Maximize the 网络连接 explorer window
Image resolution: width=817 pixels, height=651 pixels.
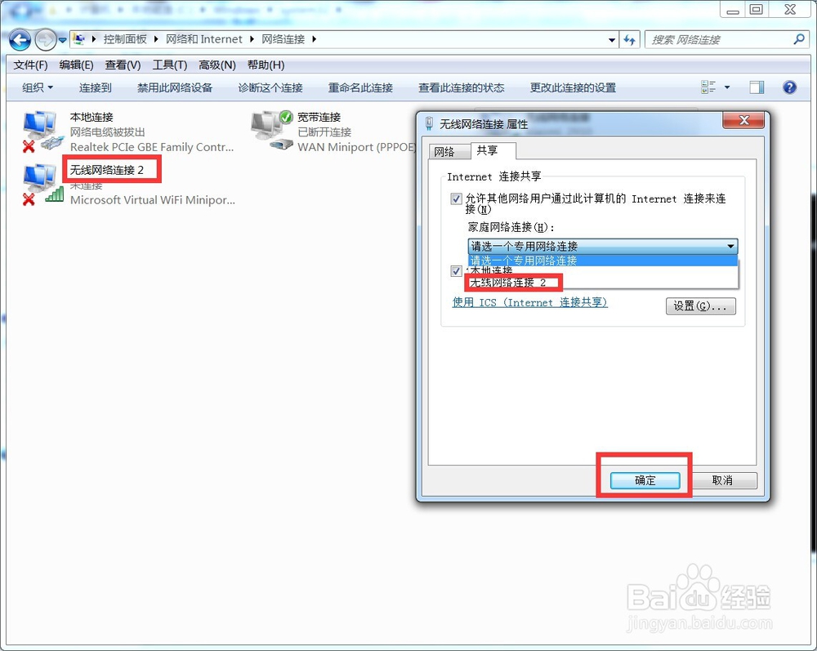click(757, 9)
